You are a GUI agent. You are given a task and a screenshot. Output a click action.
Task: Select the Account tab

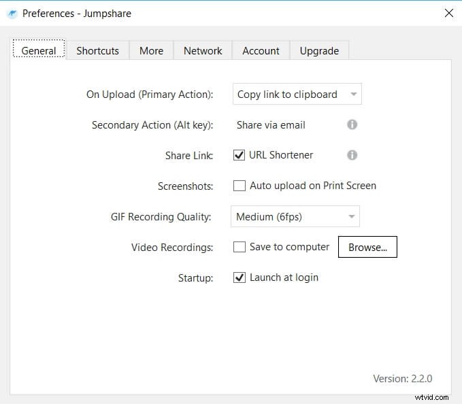[261, 50]
